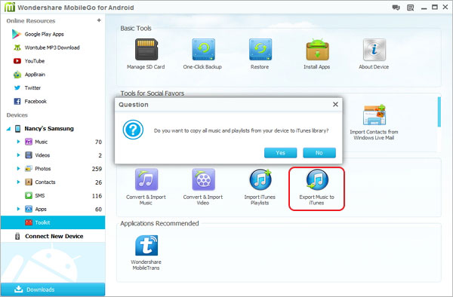Open the menu list icon in title bar
This screenshot has width=453, height=297.
tap(410, 8)
